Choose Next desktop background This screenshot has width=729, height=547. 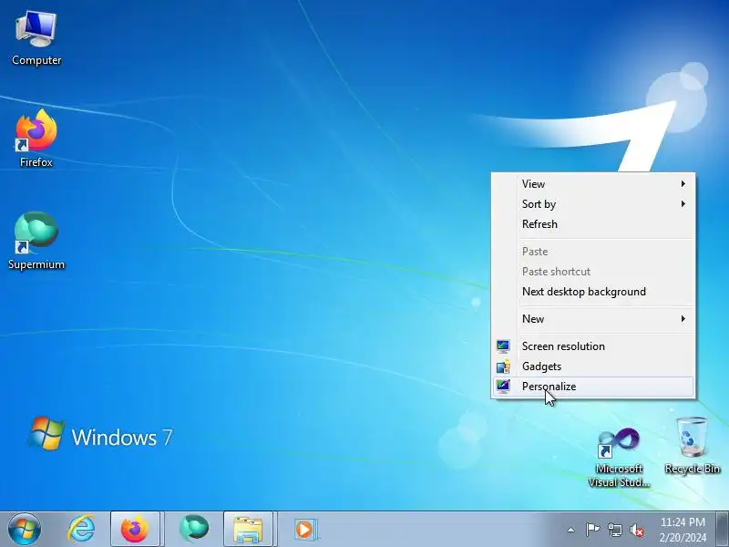tap(593, 291)
